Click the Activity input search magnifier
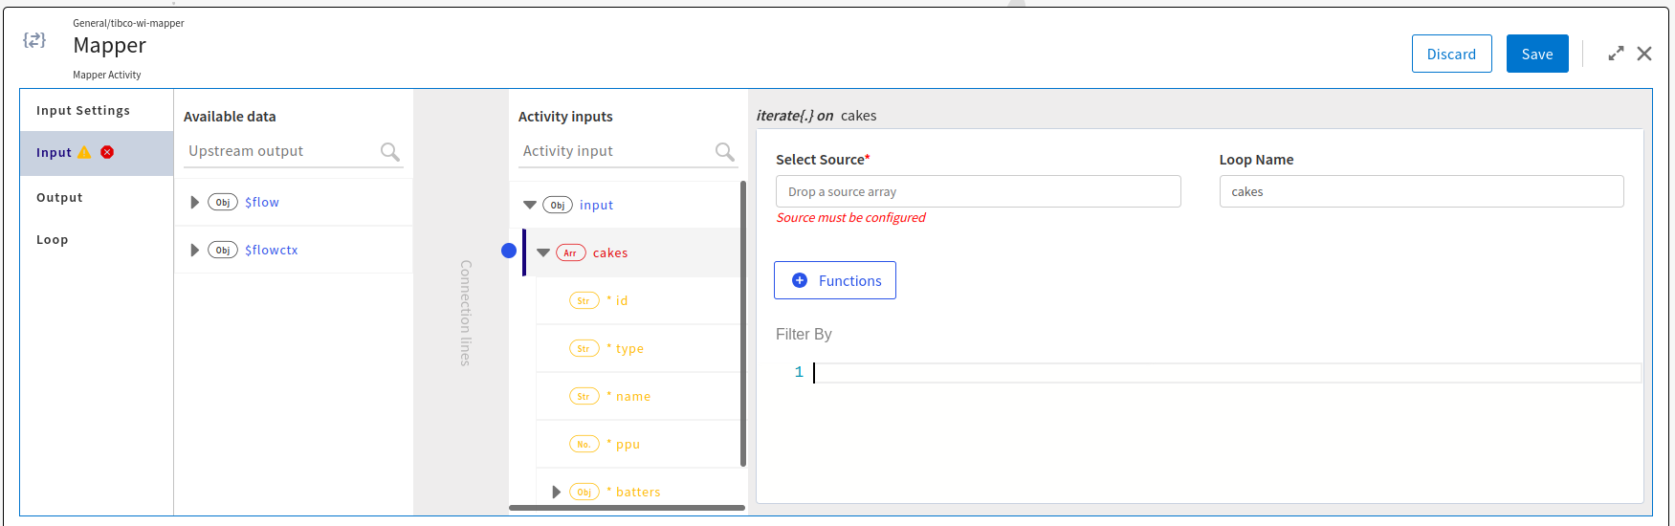1675x526 pixels. click(724, 151)
